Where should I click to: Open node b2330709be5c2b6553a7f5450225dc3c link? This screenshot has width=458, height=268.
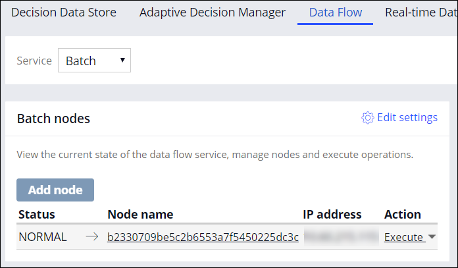pos(203,237)
